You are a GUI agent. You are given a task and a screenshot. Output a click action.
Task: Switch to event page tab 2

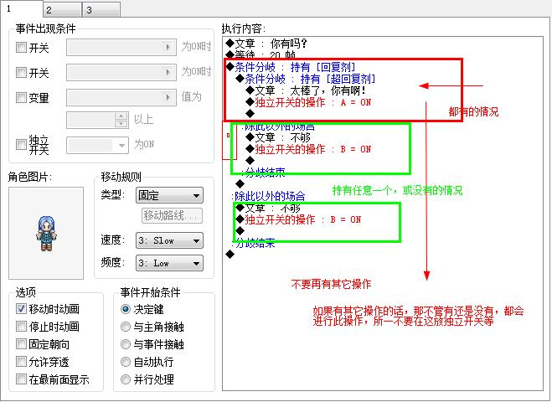pos(62,9)
